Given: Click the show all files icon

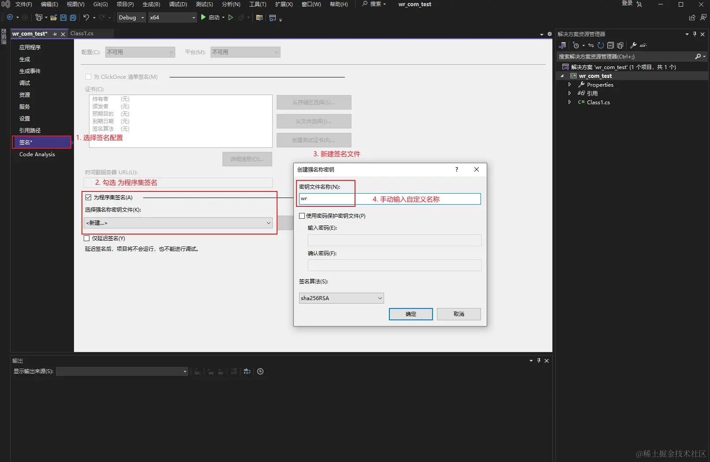Looking at the screenshot, I should pos(620,45).
